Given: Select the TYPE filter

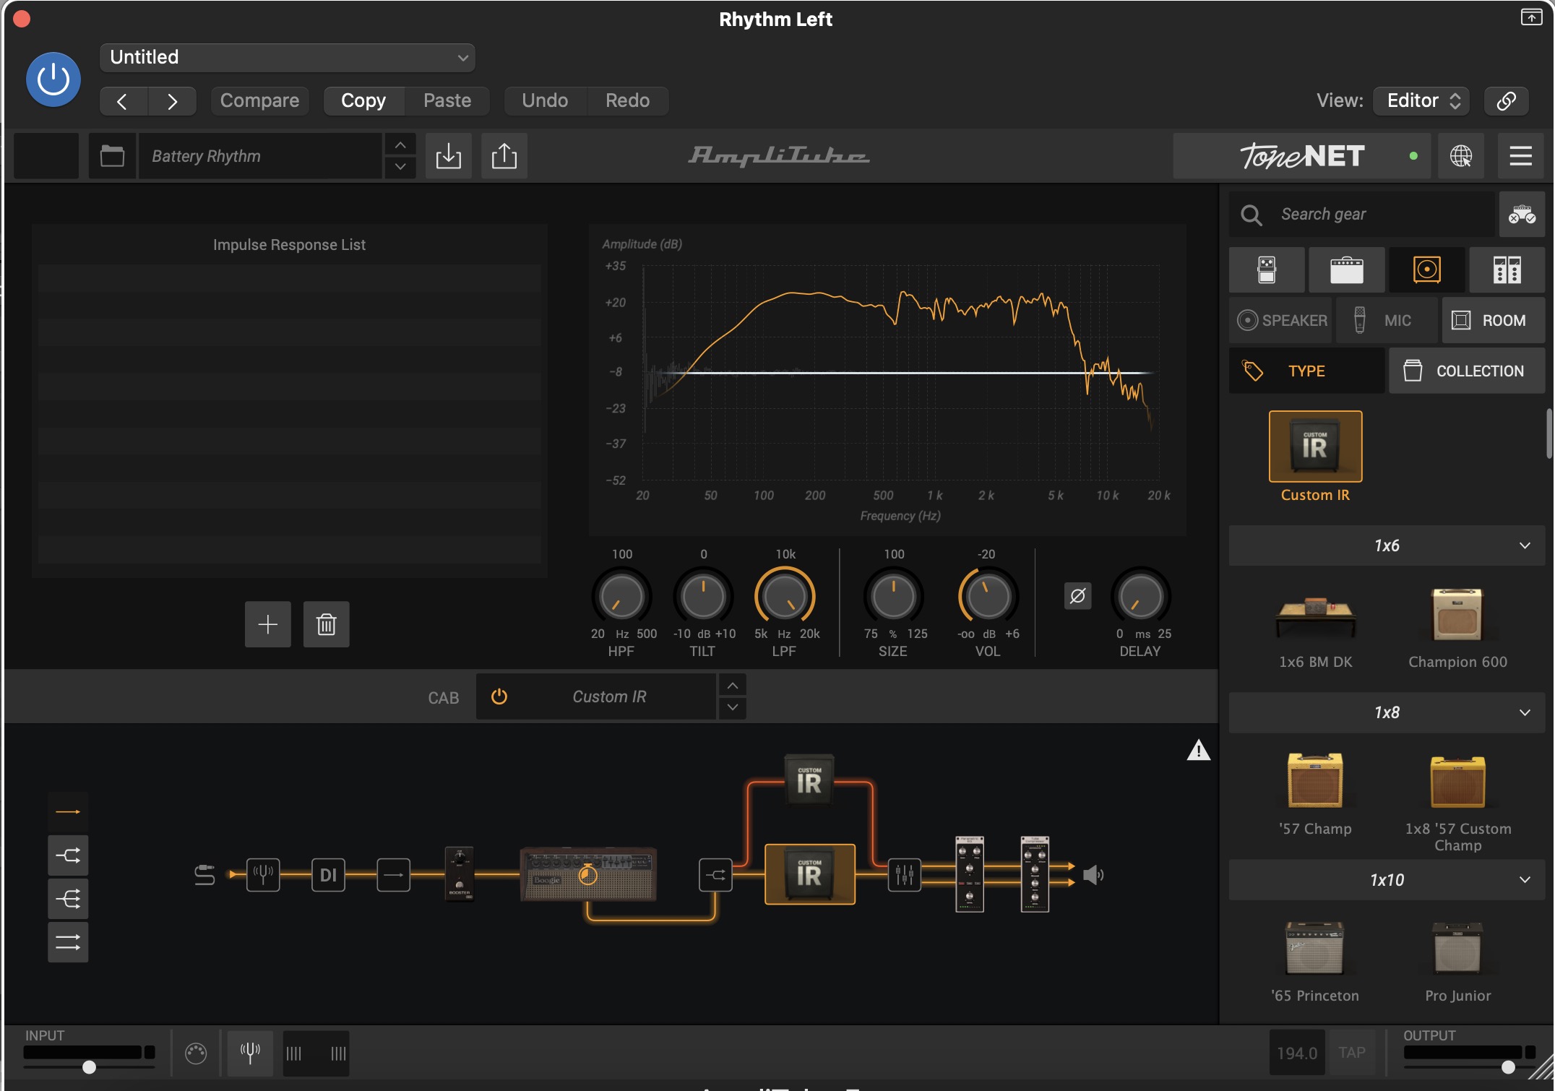Looking at the screenshot, I should tap(1306, 371).
